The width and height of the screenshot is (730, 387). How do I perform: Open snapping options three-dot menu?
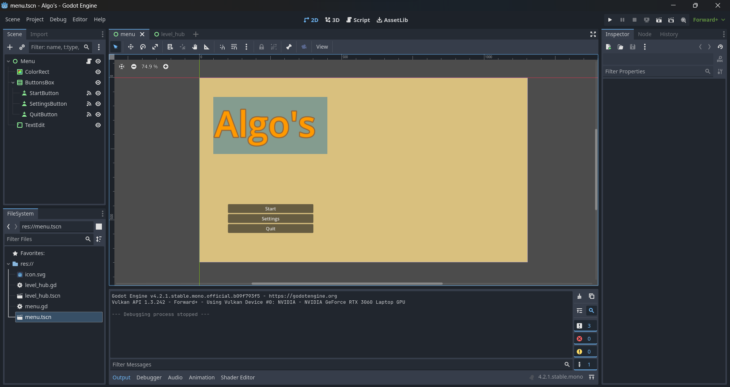coord(246,47)
